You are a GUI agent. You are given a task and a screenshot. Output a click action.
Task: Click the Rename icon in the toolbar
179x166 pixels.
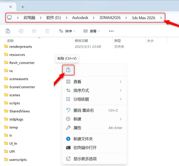coord(21,31)
